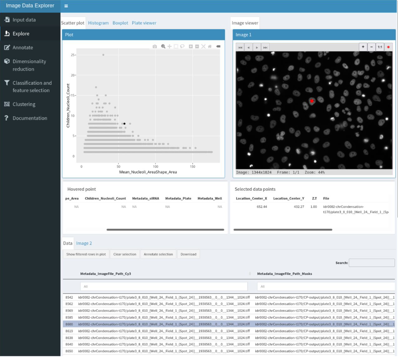Select the plot zoom magnifier tool

coord(163,46)
